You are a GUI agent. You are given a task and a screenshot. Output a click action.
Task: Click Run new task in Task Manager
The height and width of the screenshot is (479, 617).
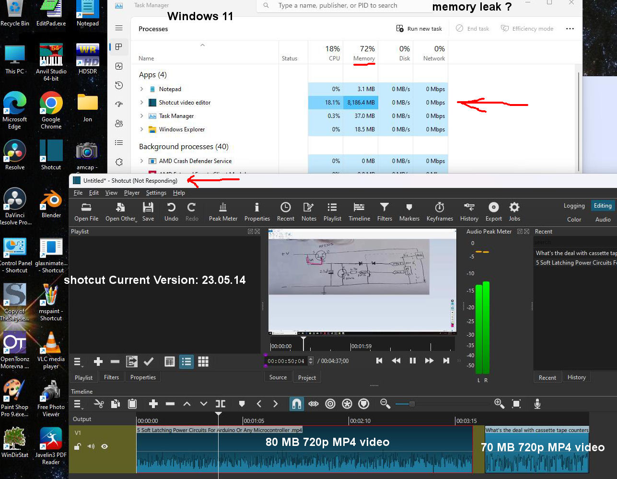tap(419, 29)
